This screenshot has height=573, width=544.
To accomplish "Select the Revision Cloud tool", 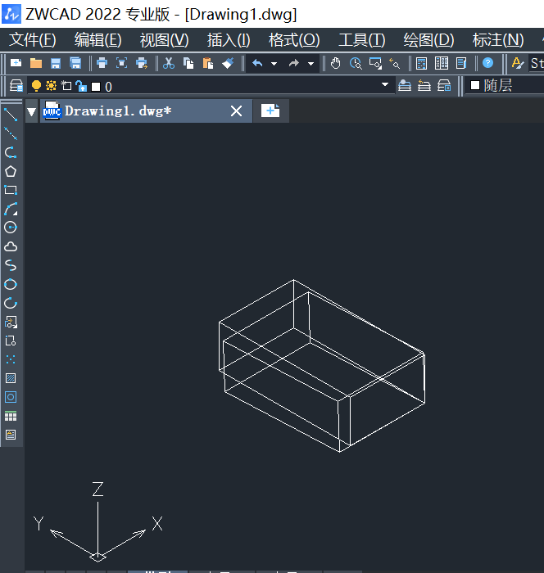I will [x=11, y=246].
